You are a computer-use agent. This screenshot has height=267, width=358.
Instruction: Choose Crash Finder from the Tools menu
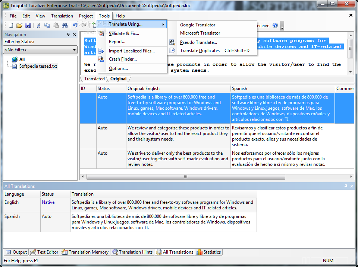(x=132, y=59)
